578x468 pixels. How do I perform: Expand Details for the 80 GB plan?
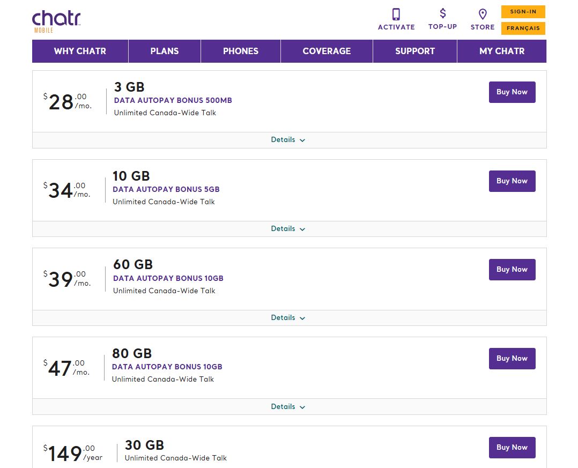pyautogui.click(x=288, y=406)
